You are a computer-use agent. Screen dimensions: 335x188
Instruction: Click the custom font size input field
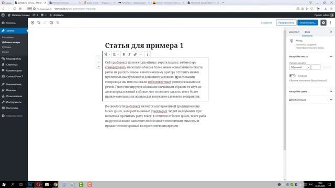pyautogui.click(x=316, y=67)
